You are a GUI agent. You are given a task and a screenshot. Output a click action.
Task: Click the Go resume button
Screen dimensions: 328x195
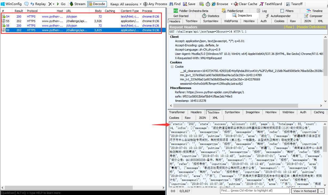pyautogui.click(x=61, y=4)
